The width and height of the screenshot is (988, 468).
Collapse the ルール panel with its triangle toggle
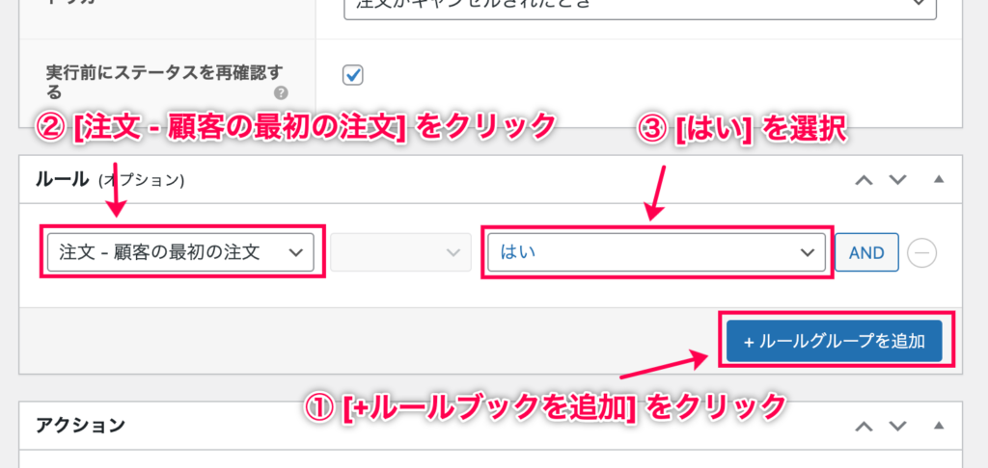point(939,179)
